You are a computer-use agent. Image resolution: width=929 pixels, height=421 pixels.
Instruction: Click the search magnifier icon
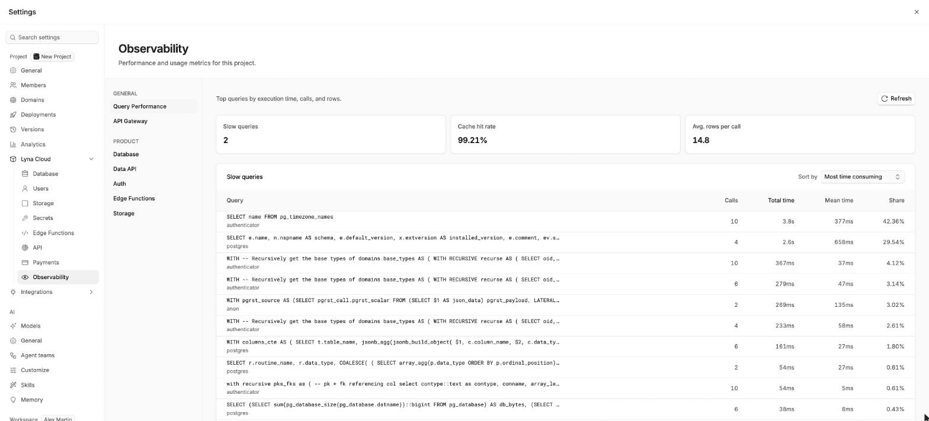coord(12,37)
